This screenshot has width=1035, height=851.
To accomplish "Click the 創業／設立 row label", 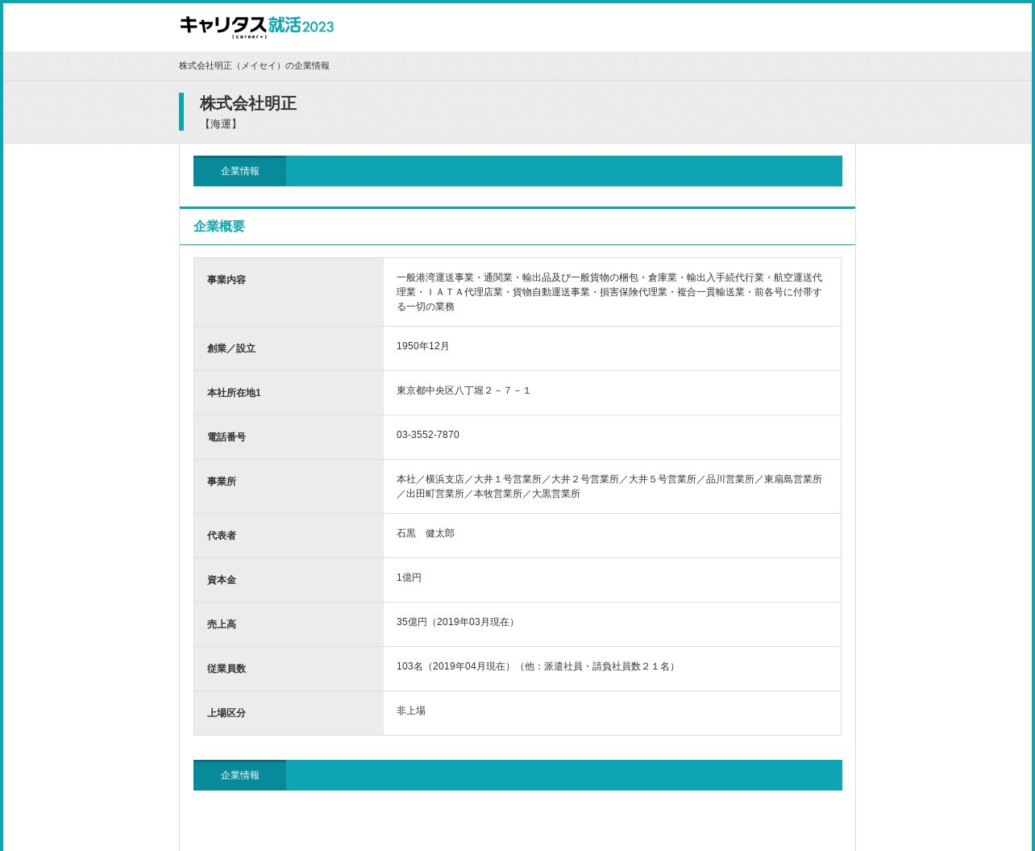I will [x=231, y=348].
